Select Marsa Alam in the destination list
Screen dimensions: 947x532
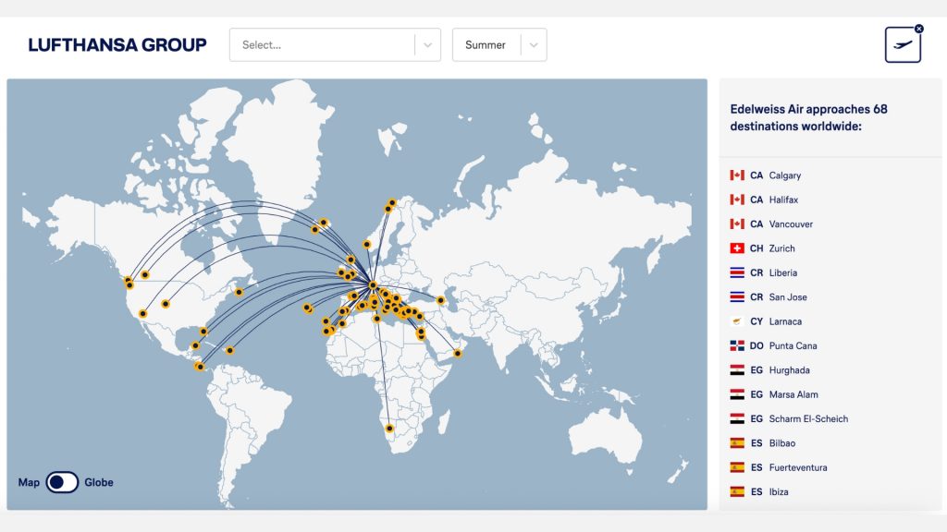793,394
